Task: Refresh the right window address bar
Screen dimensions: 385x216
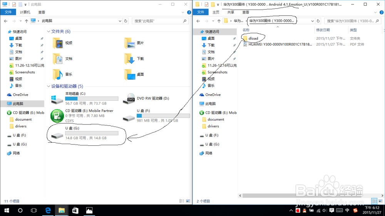Action: 318,21
